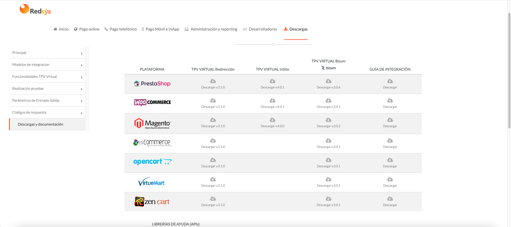Download osCommerce Bizum v.3.0.1 cloud icon
Viewport: 511px width, 227px height.
(329, 140)
